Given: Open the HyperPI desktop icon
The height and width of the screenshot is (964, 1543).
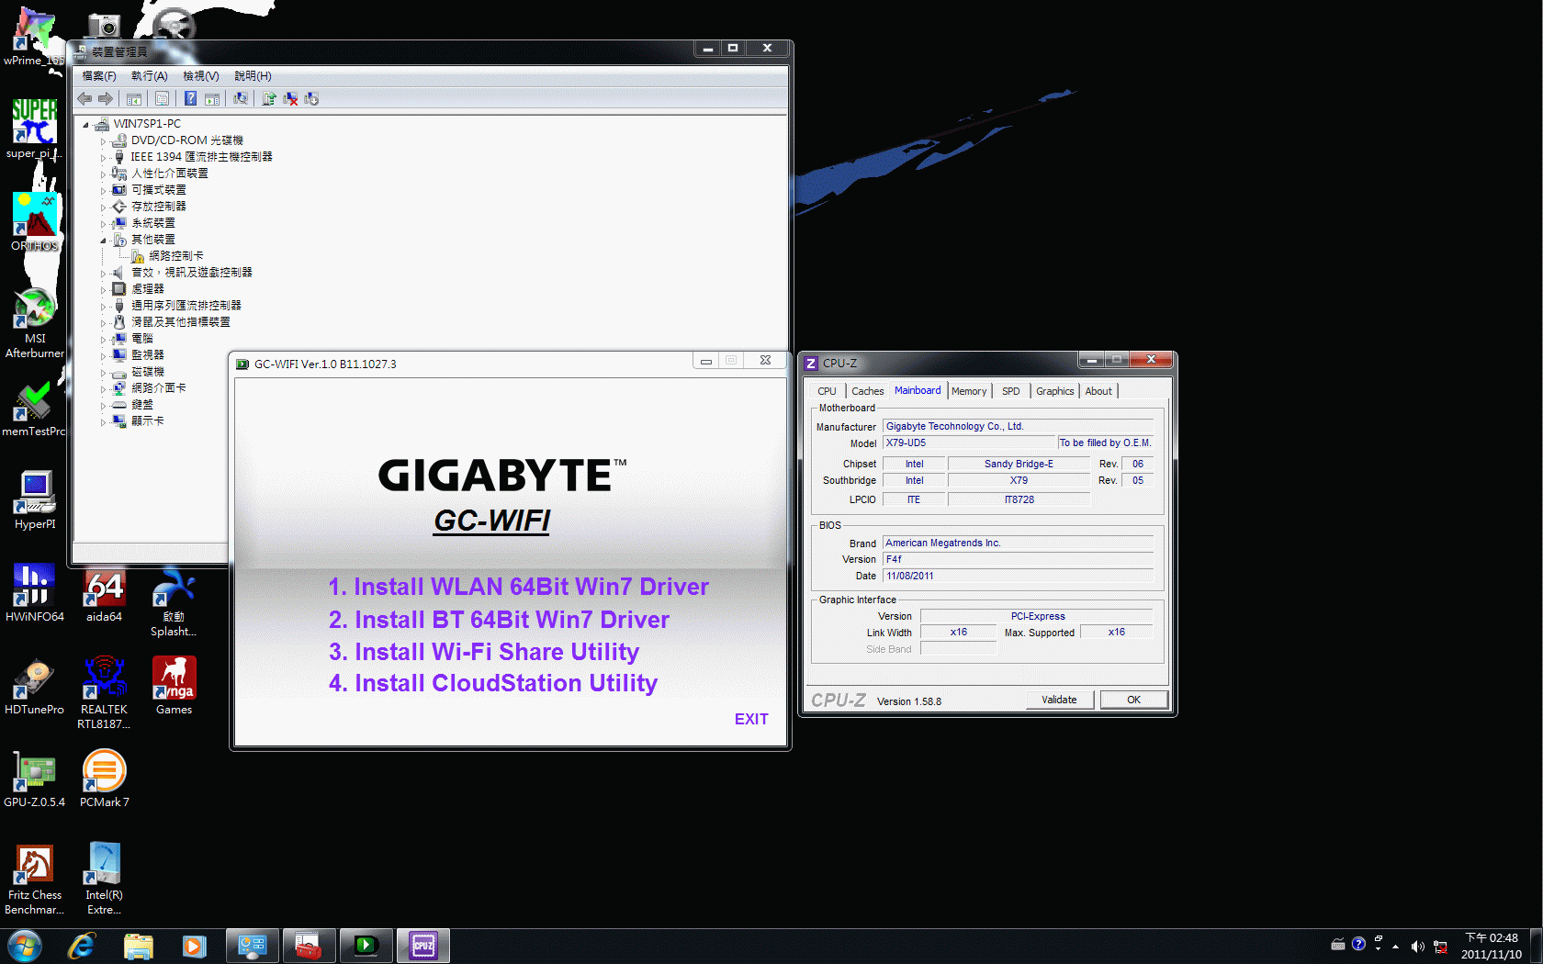Looking at the screenshot, I should click(x=34, y=500).
